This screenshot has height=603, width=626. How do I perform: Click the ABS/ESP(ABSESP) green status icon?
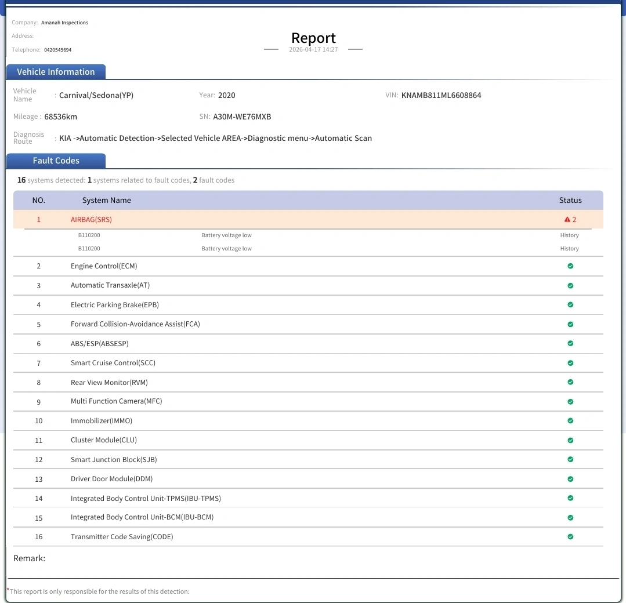570,344
